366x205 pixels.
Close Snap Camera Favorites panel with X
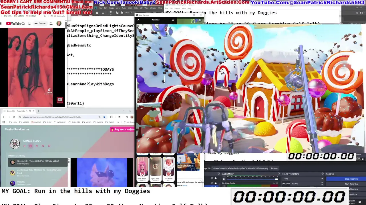click(x=138, y=20)
